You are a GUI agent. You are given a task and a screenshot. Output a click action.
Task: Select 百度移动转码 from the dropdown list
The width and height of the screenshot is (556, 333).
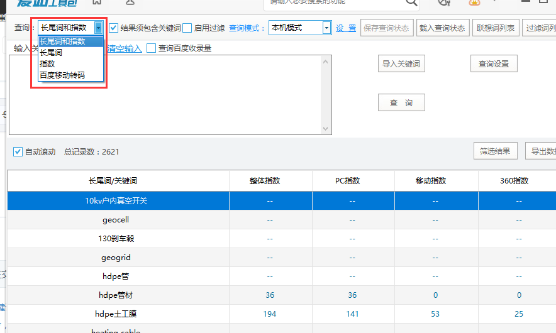pos(62,75)
